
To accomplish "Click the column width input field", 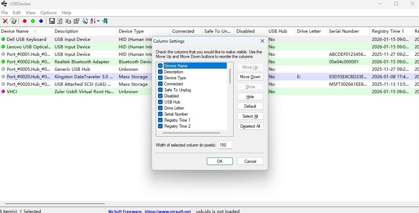I will coord(225,145).
